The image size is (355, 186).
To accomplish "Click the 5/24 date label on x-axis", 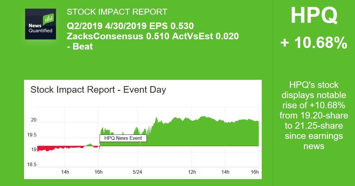I will [137, 172].
